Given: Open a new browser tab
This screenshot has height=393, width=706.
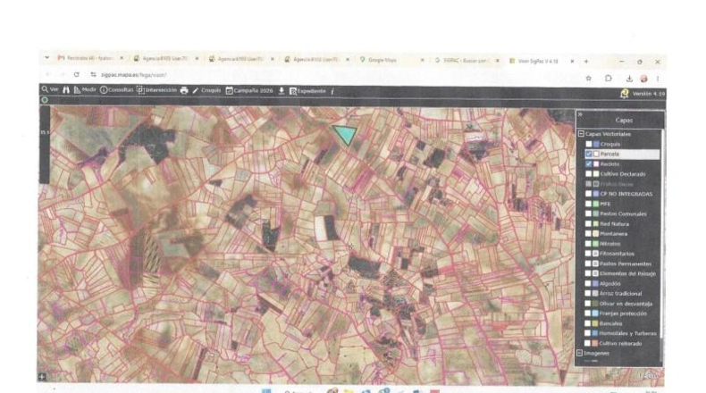Looking at the screenshot, I should 586,62.
